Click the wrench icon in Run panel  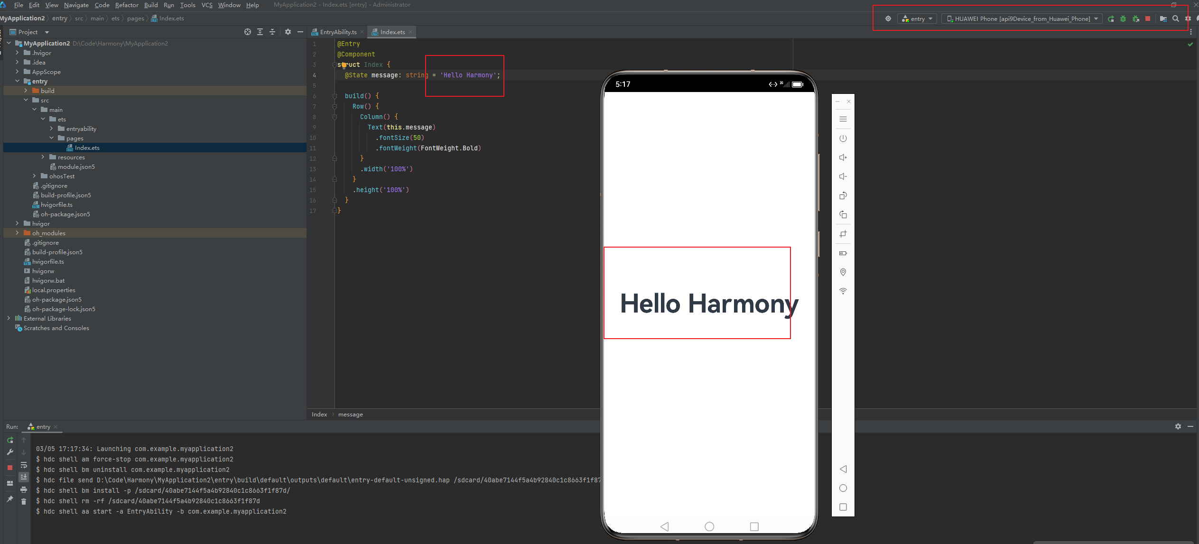[x=10, y=452]
